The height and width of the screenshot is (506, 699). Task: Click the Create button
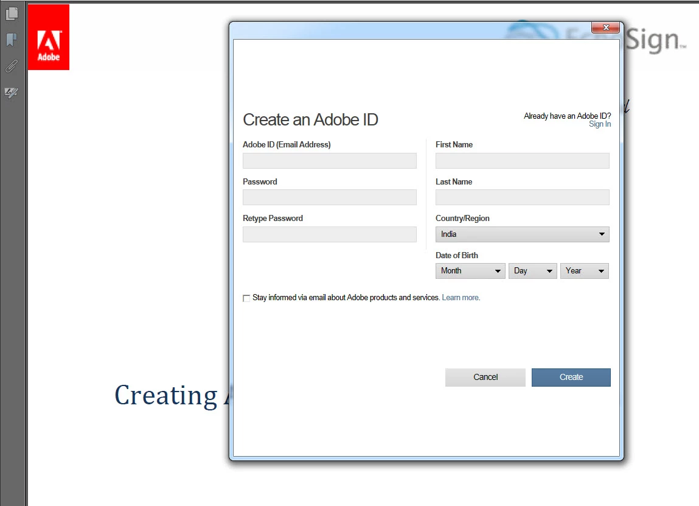tap(571, 377)
